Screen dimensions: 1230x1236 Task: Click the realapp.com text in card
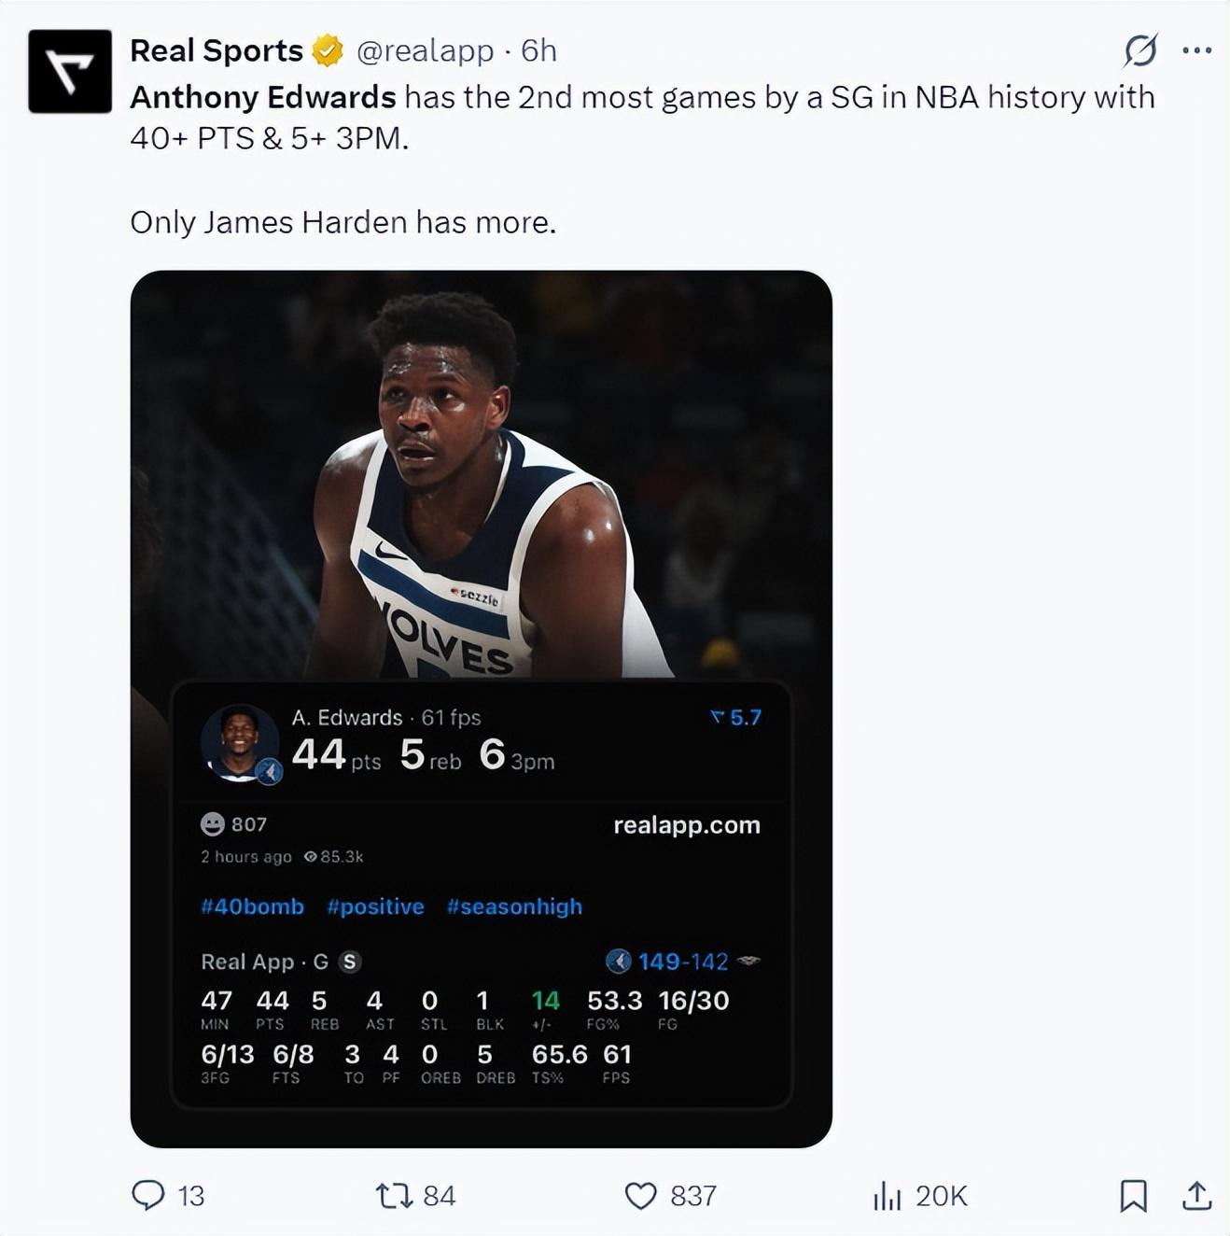687,825
